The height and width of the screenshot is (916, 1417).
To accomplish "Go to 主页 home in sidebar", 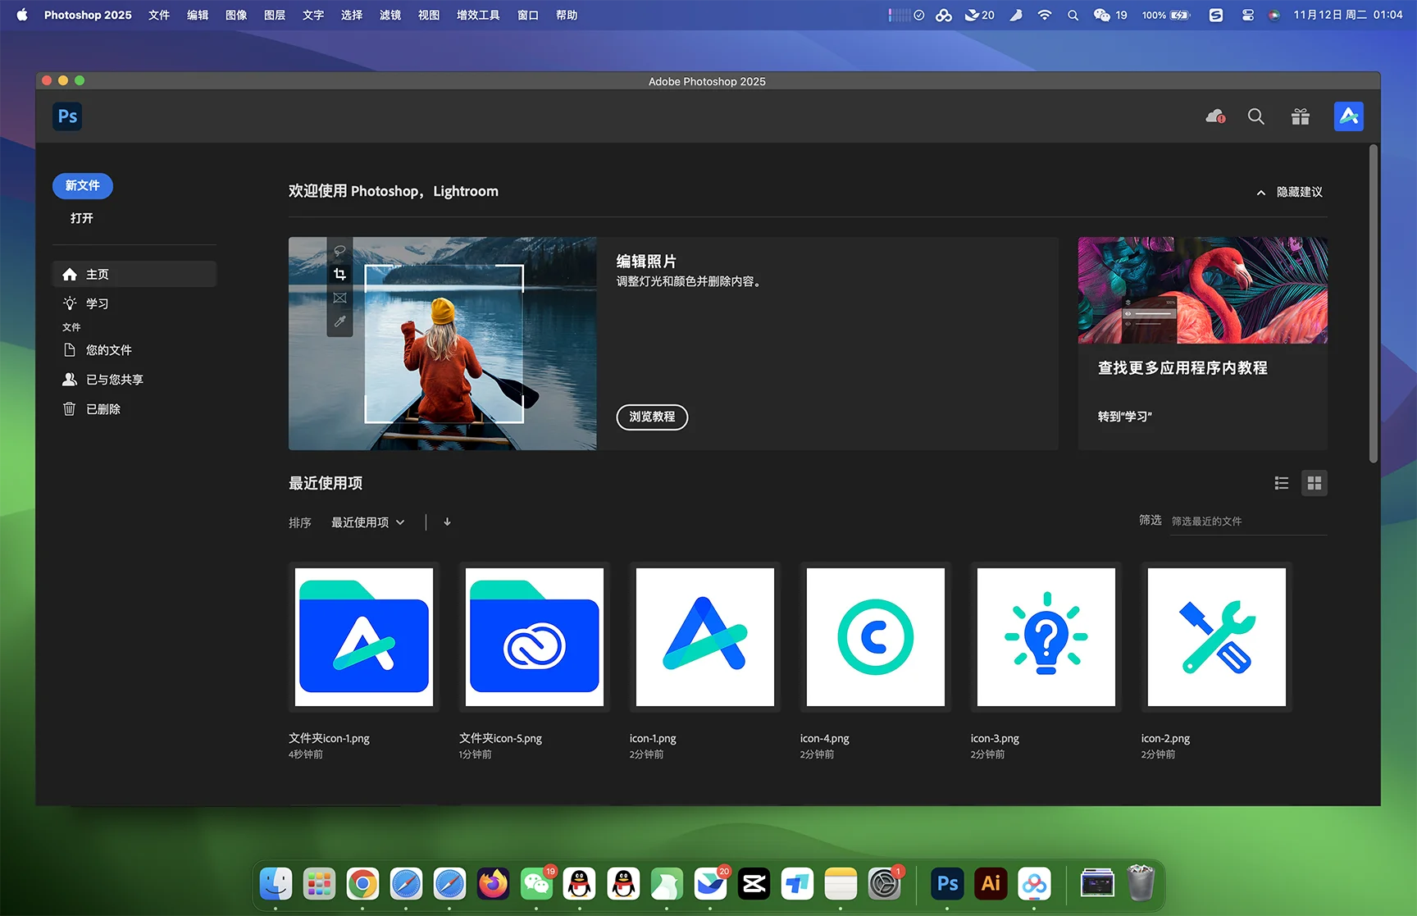I will (x=134, y=274).
